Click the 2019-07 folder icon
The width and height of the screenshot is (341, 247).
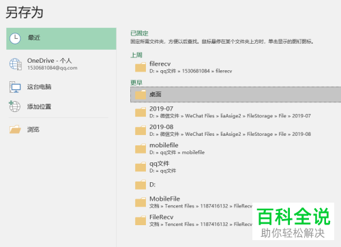(x=140, y=112)
